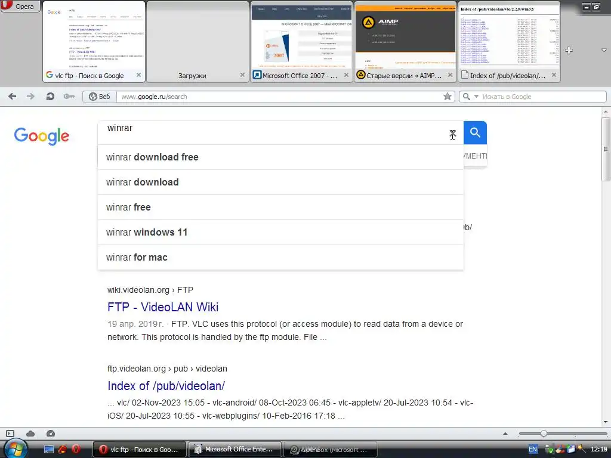The height and width of the screenshot is (458, 611).
Task: Toggle the Opera panels button in the status bar
Action: coord(10,434)
